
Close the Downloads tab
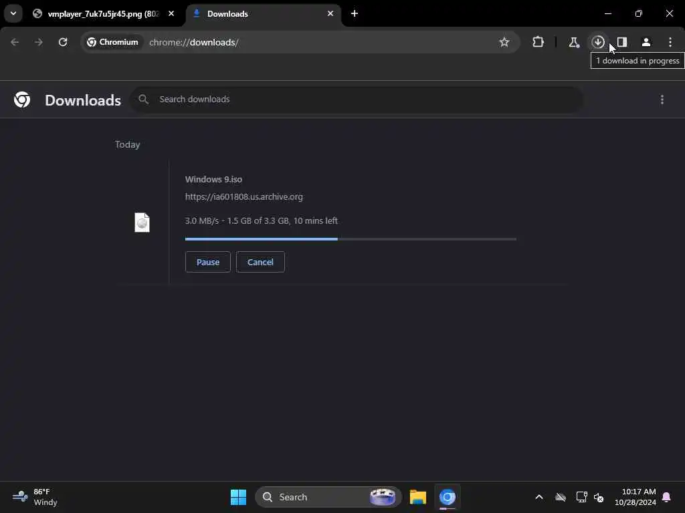tap(330, 13)
